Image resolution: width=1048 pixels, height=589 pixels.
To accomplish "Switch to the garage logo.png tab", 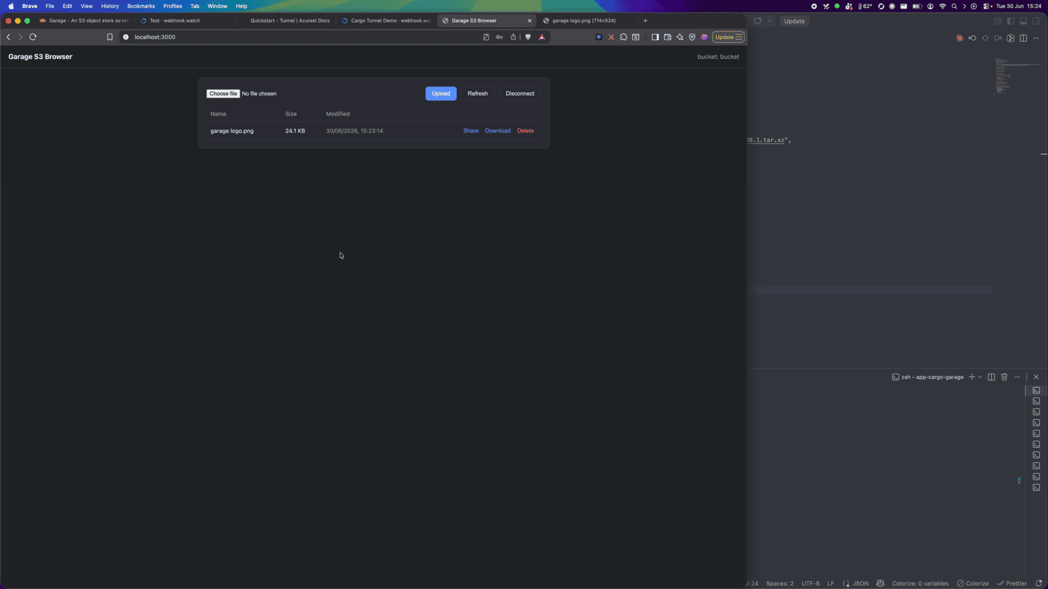I will click(584, 20).
